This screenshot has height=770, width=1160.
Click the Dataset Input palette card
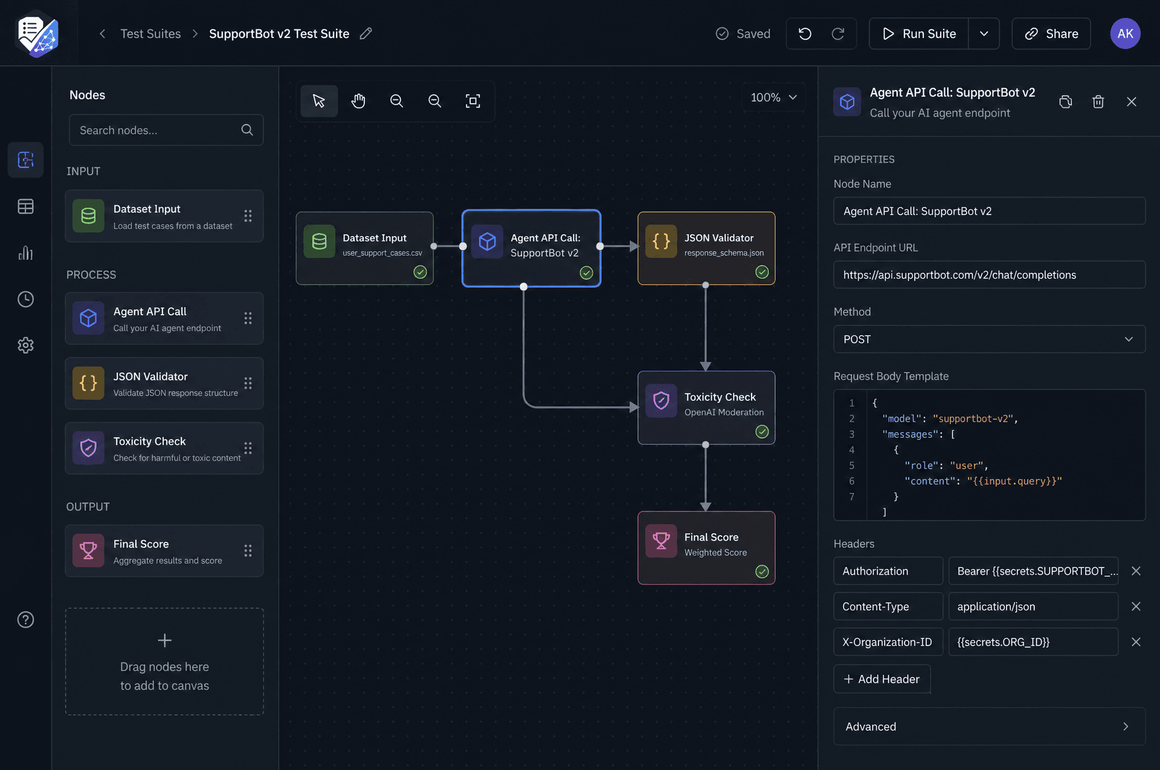click(x=164, y=216)
